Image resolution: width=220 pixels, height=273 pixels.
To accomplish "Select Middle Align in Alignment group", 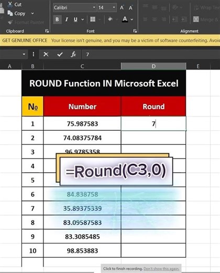I will pos(155,7).
